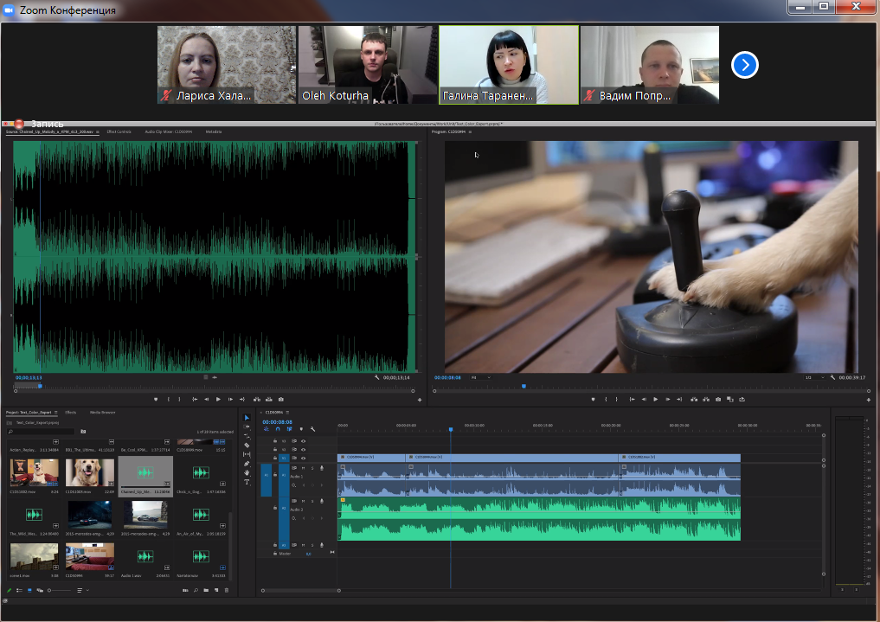Open timeline display settings wrench
The height and width of the screenshot is (622, 880).
click(x=312, y=429)
